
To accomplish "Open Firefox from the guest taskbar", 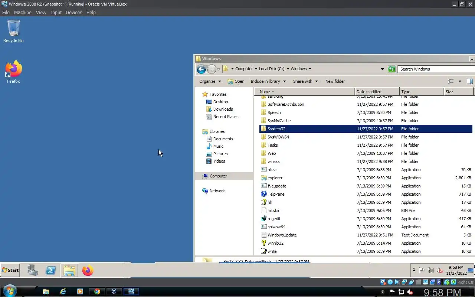I will 88,270.
